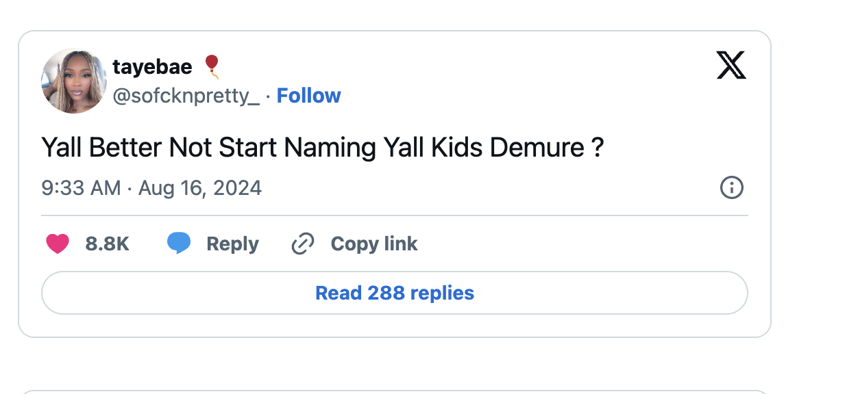This screenshot has height=394, width=847.
Task: Click the 8.8K likes count
Action: [x=107, y=244]
